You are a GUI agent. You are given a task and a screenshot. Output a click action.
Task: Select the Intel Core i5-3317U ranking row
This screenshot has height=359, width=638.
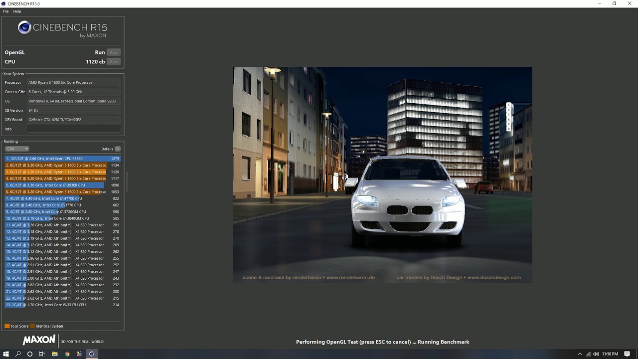click(x=63, y=305)
